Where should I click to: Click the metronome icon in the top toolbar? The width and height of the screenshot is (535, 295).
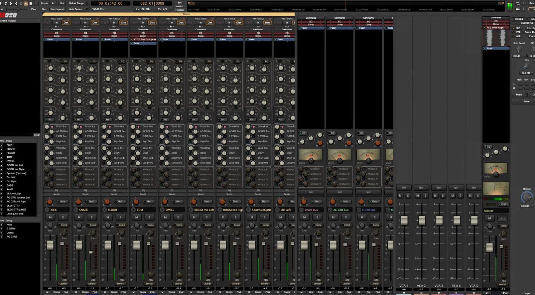coord(6,3)
